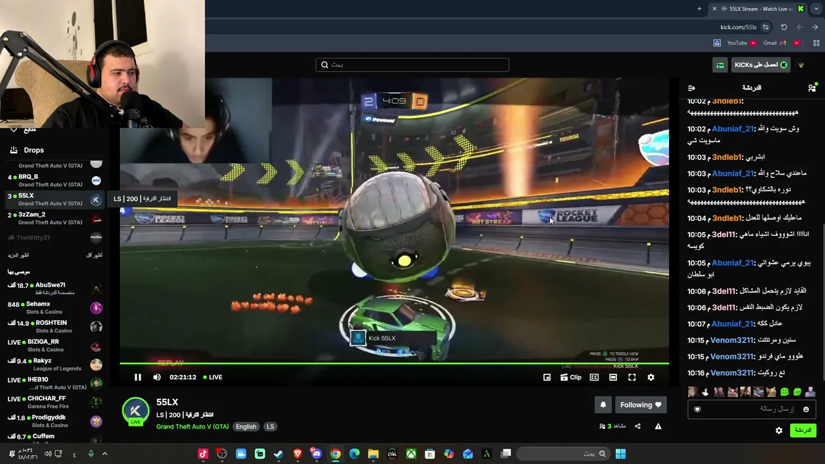Viewport: 825px width, 464px height.
Task: Mute the stream volume
Action: coord(157,378)
